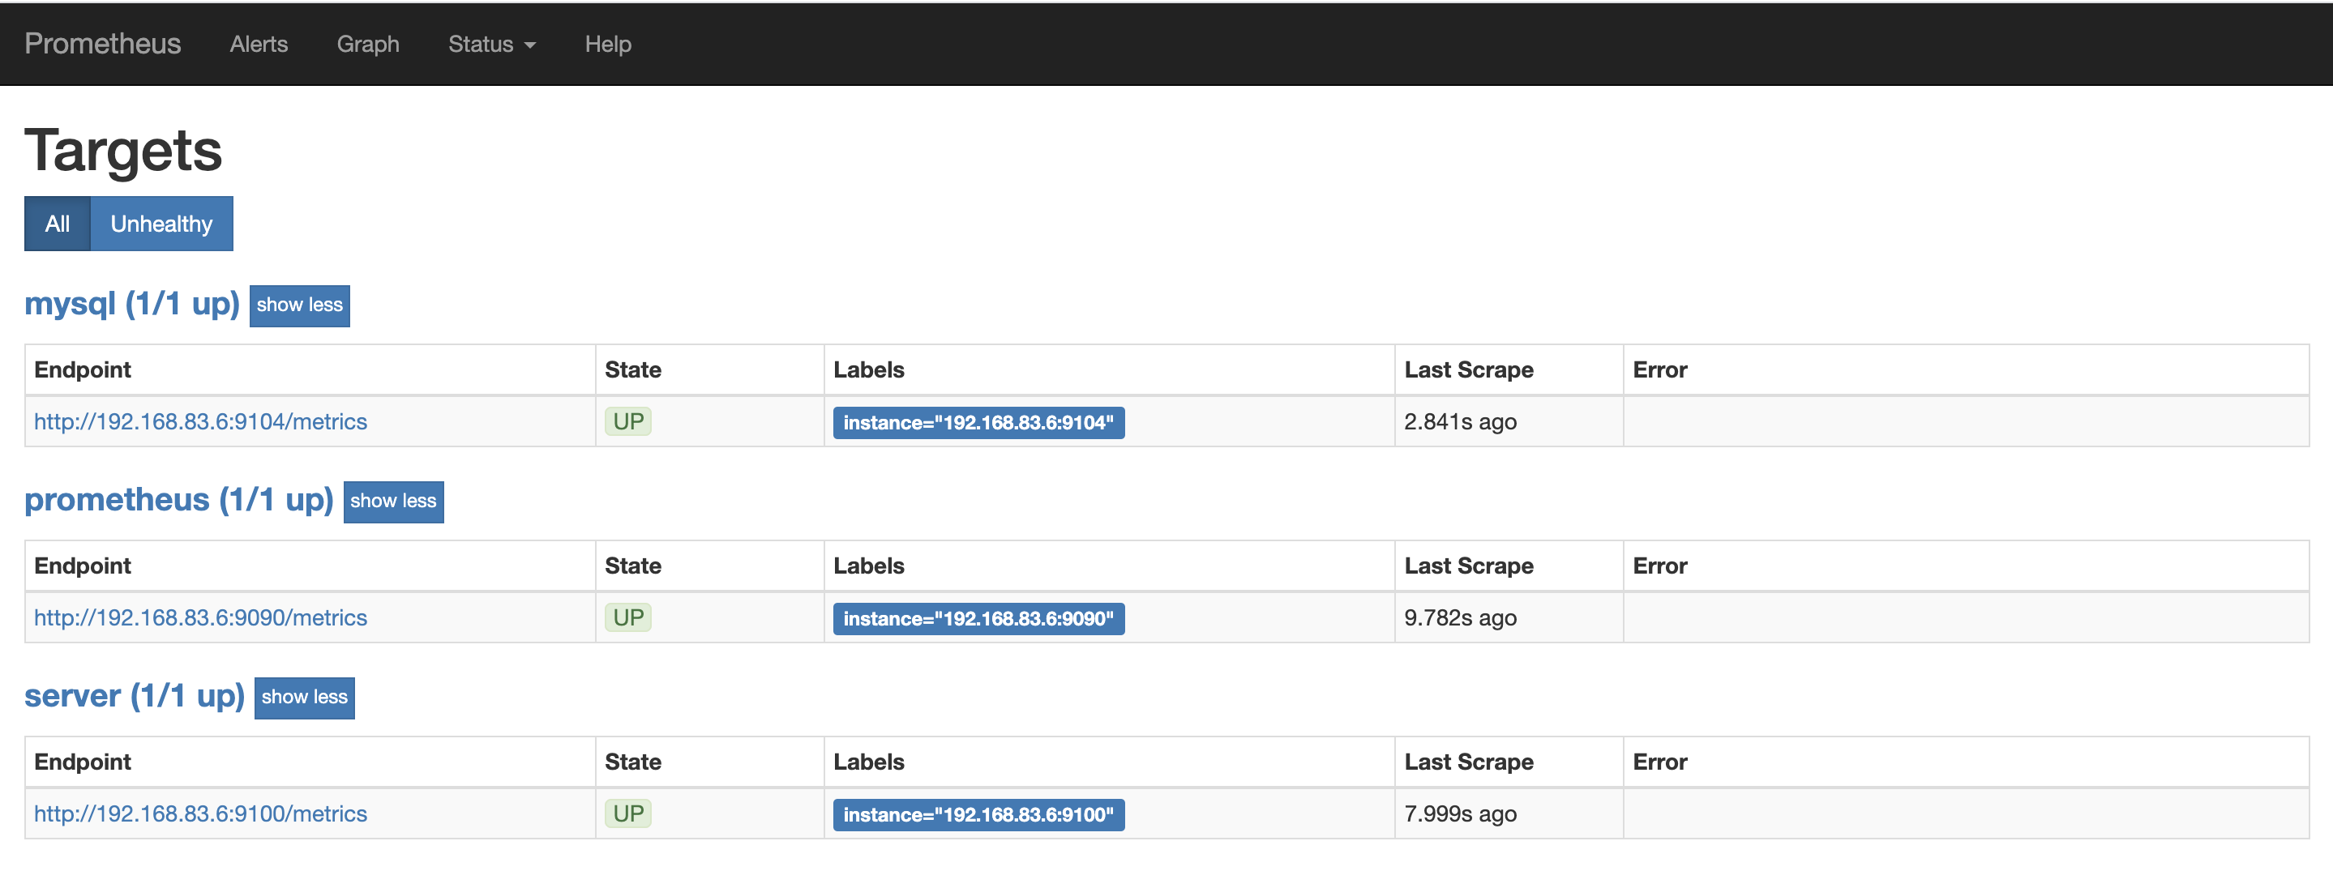Collapse server section with show less
The height and width of the screenshot is (888, 2333).
point(304,697)
